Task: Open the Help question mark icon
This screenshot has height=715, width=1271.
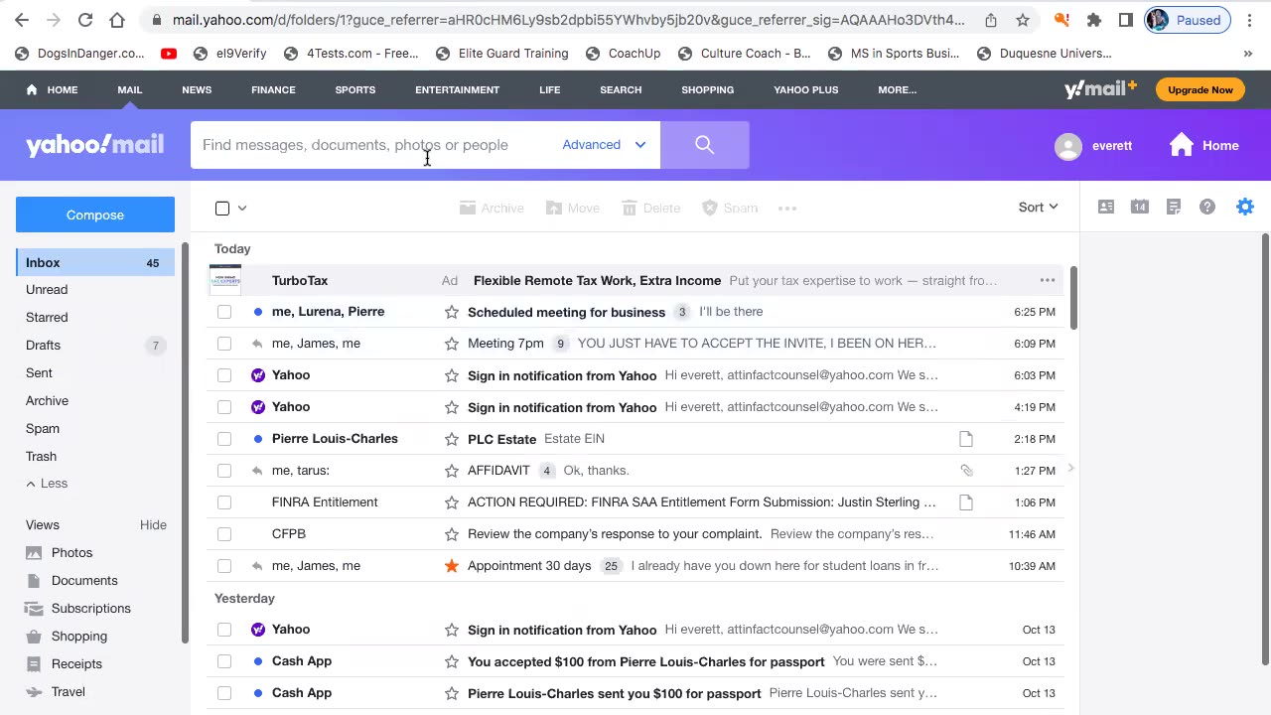Action: 1207,207
